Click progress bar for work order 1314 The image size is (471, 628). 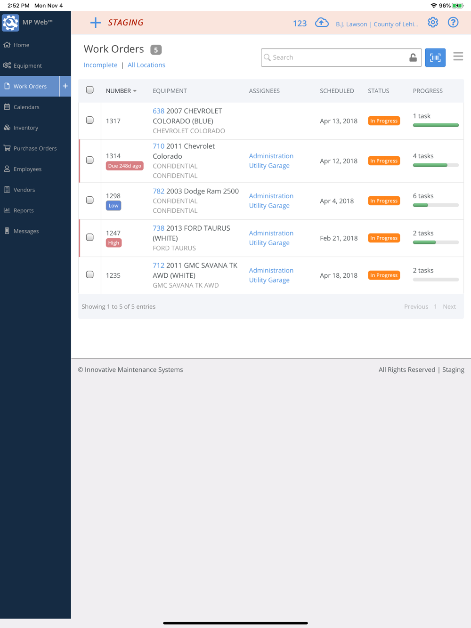(436, 165)
